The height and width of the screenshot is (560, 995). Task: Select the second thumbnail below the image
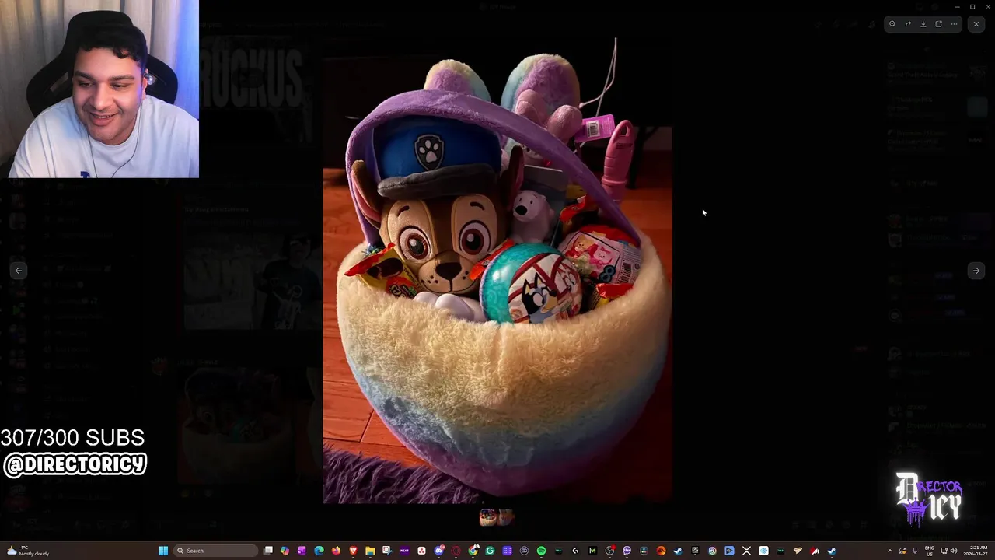click(x=506, y=517)
